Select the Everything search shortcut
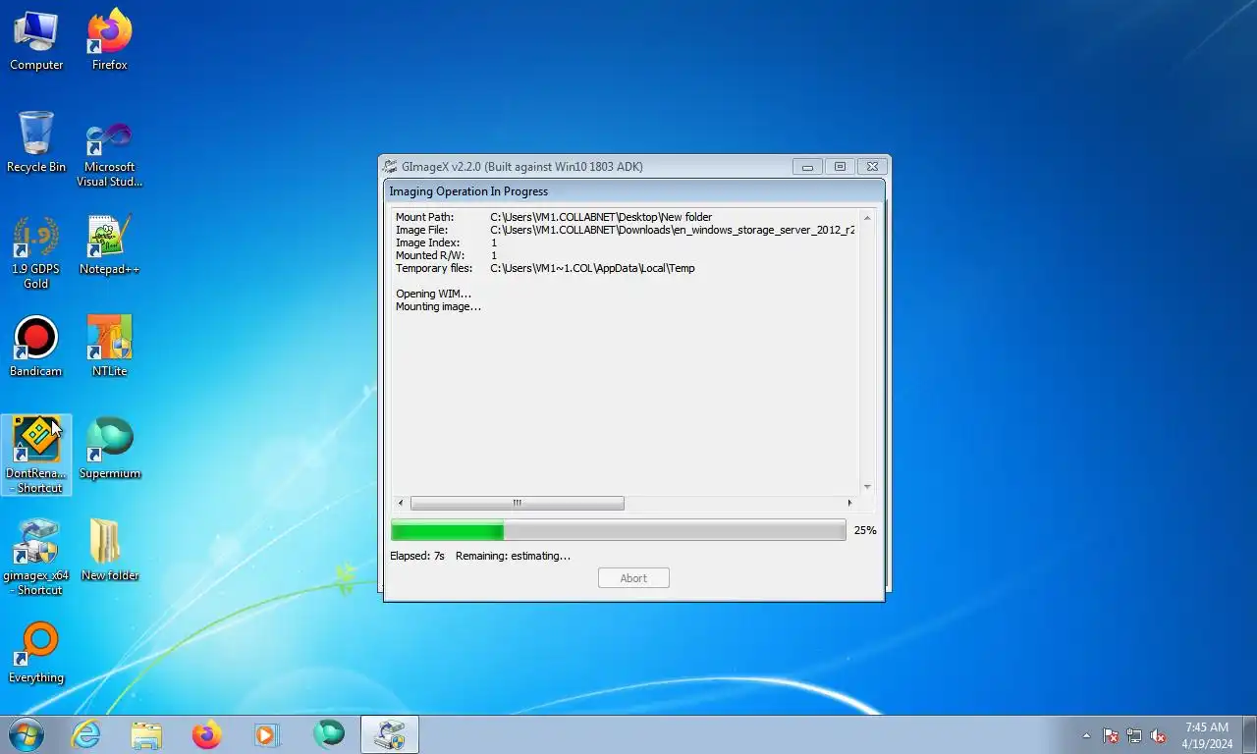 pos(36,654)
